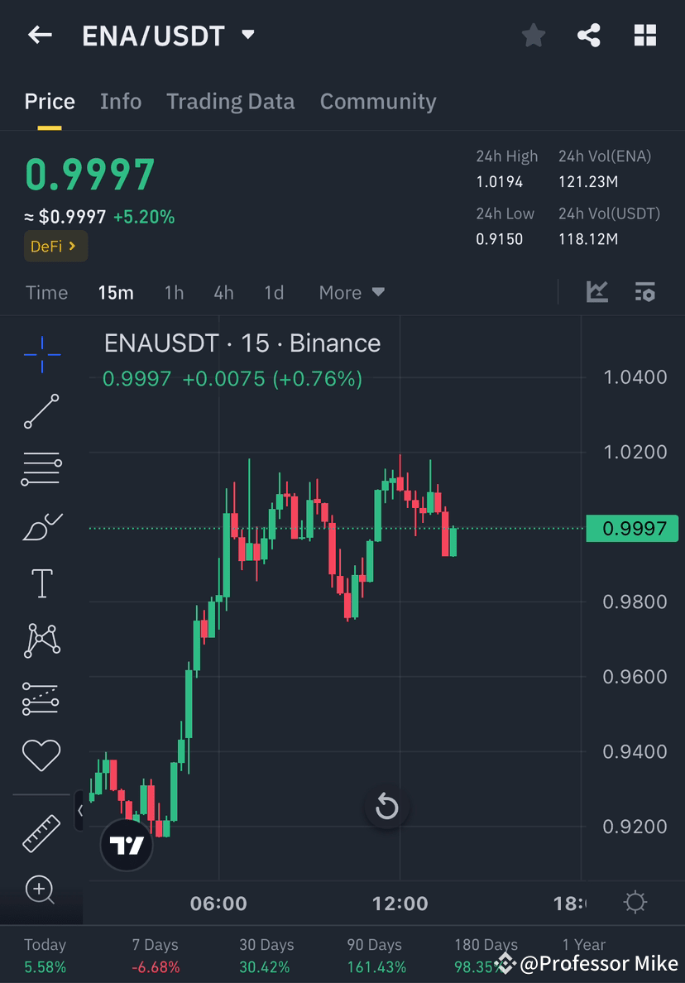Expand the More timeframes dropdown
The image size is (685, 983).
tap(351, 292)
